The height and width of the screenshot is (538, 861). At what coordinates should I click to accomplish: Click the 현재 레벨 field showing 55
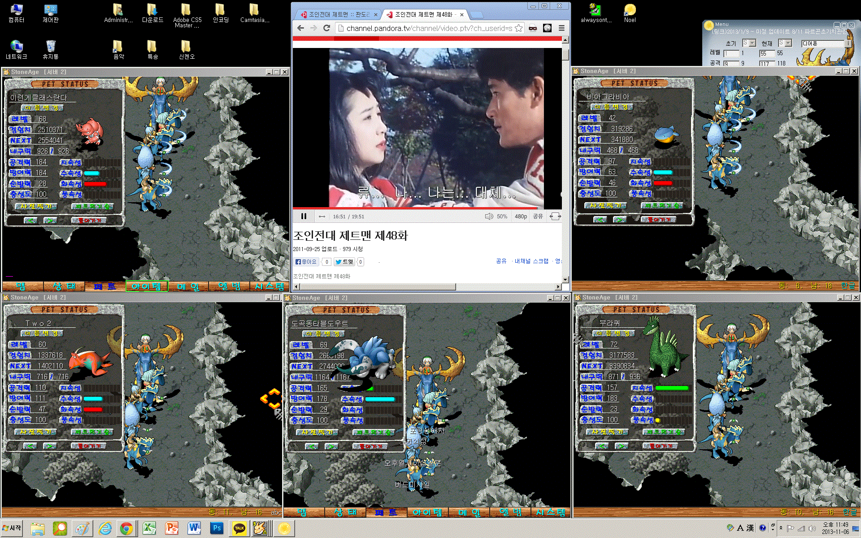(x=767, y=53)
